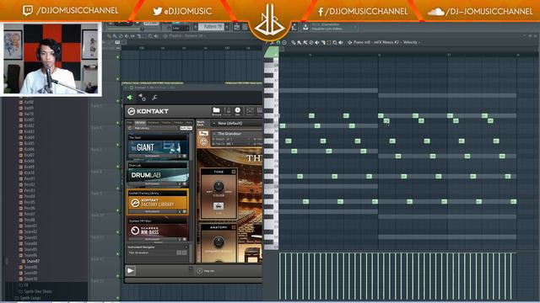540x303 pixels.
Task: Switch to the Files tab in Kontakt browser
Action: 129,123
